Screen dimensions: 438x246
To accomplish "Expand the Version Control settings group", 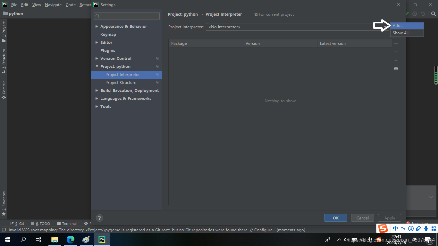I will pyautogui.click(x=97, y=58).
